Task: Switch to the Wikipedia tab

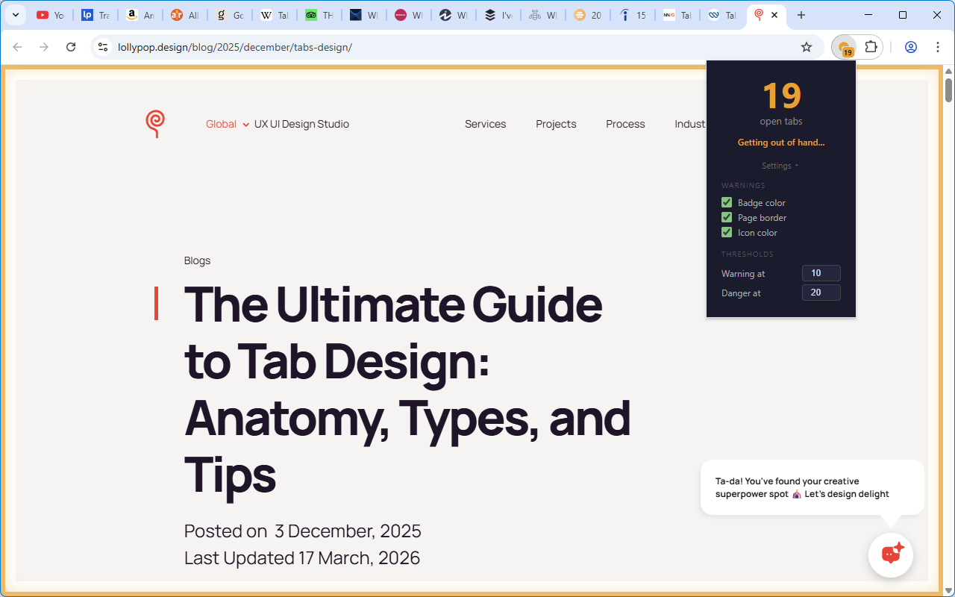Action: 274,15
